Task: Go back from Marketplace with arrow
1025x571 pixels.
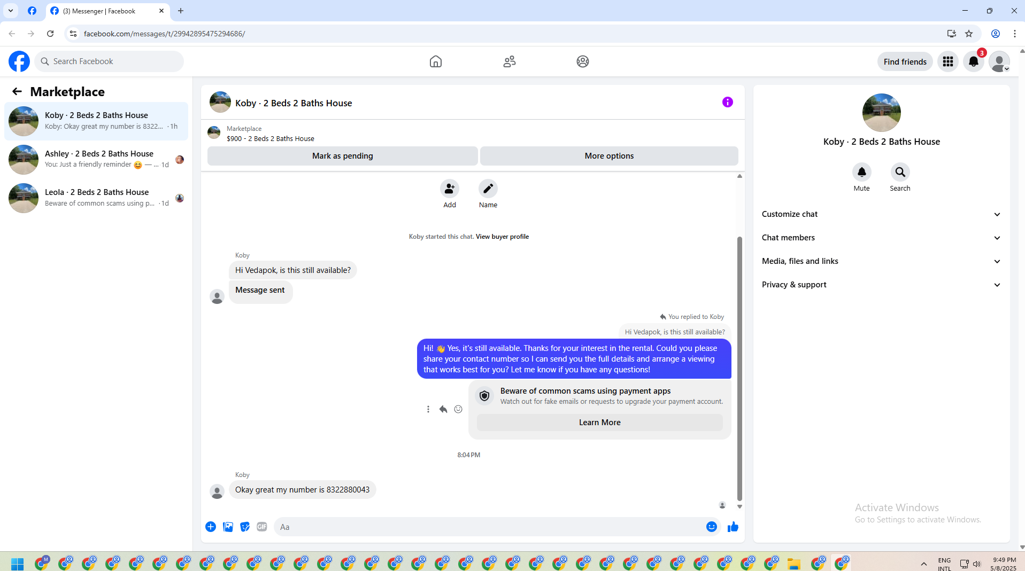Action: click(17, 91)
